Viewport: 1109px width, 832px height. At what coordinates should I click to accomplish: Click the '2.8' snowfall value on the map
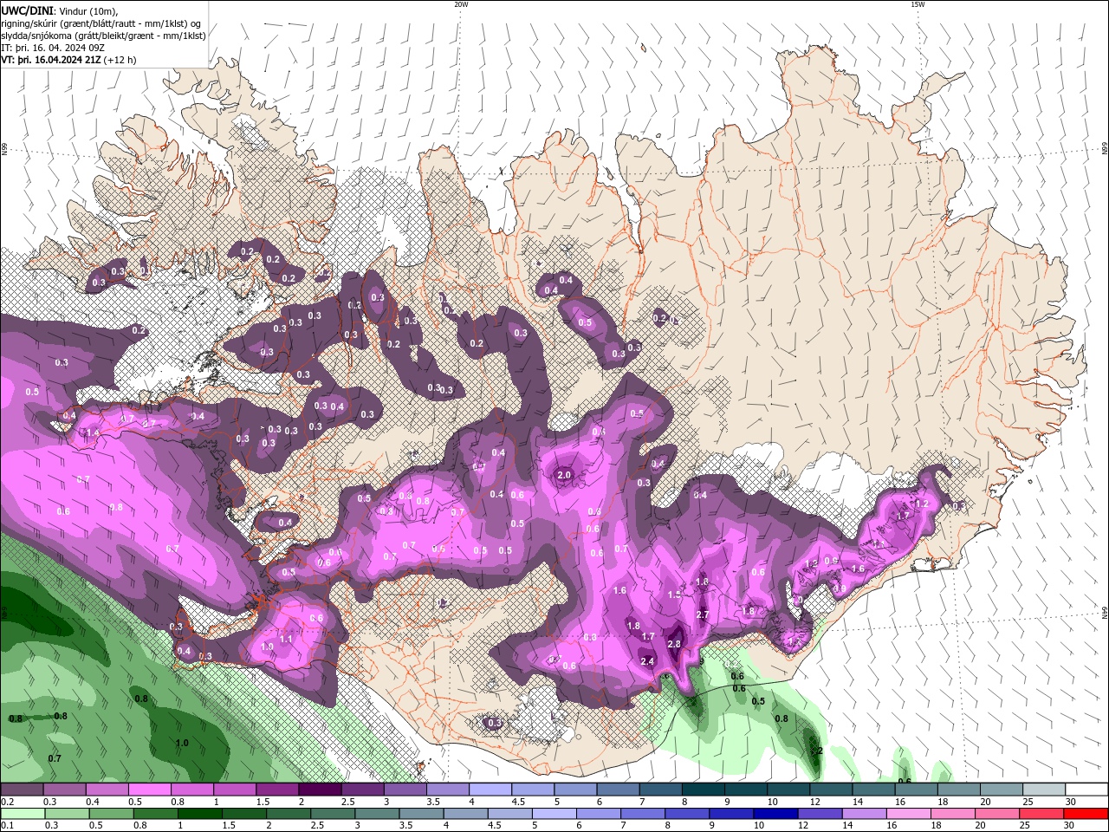point(675,644)
